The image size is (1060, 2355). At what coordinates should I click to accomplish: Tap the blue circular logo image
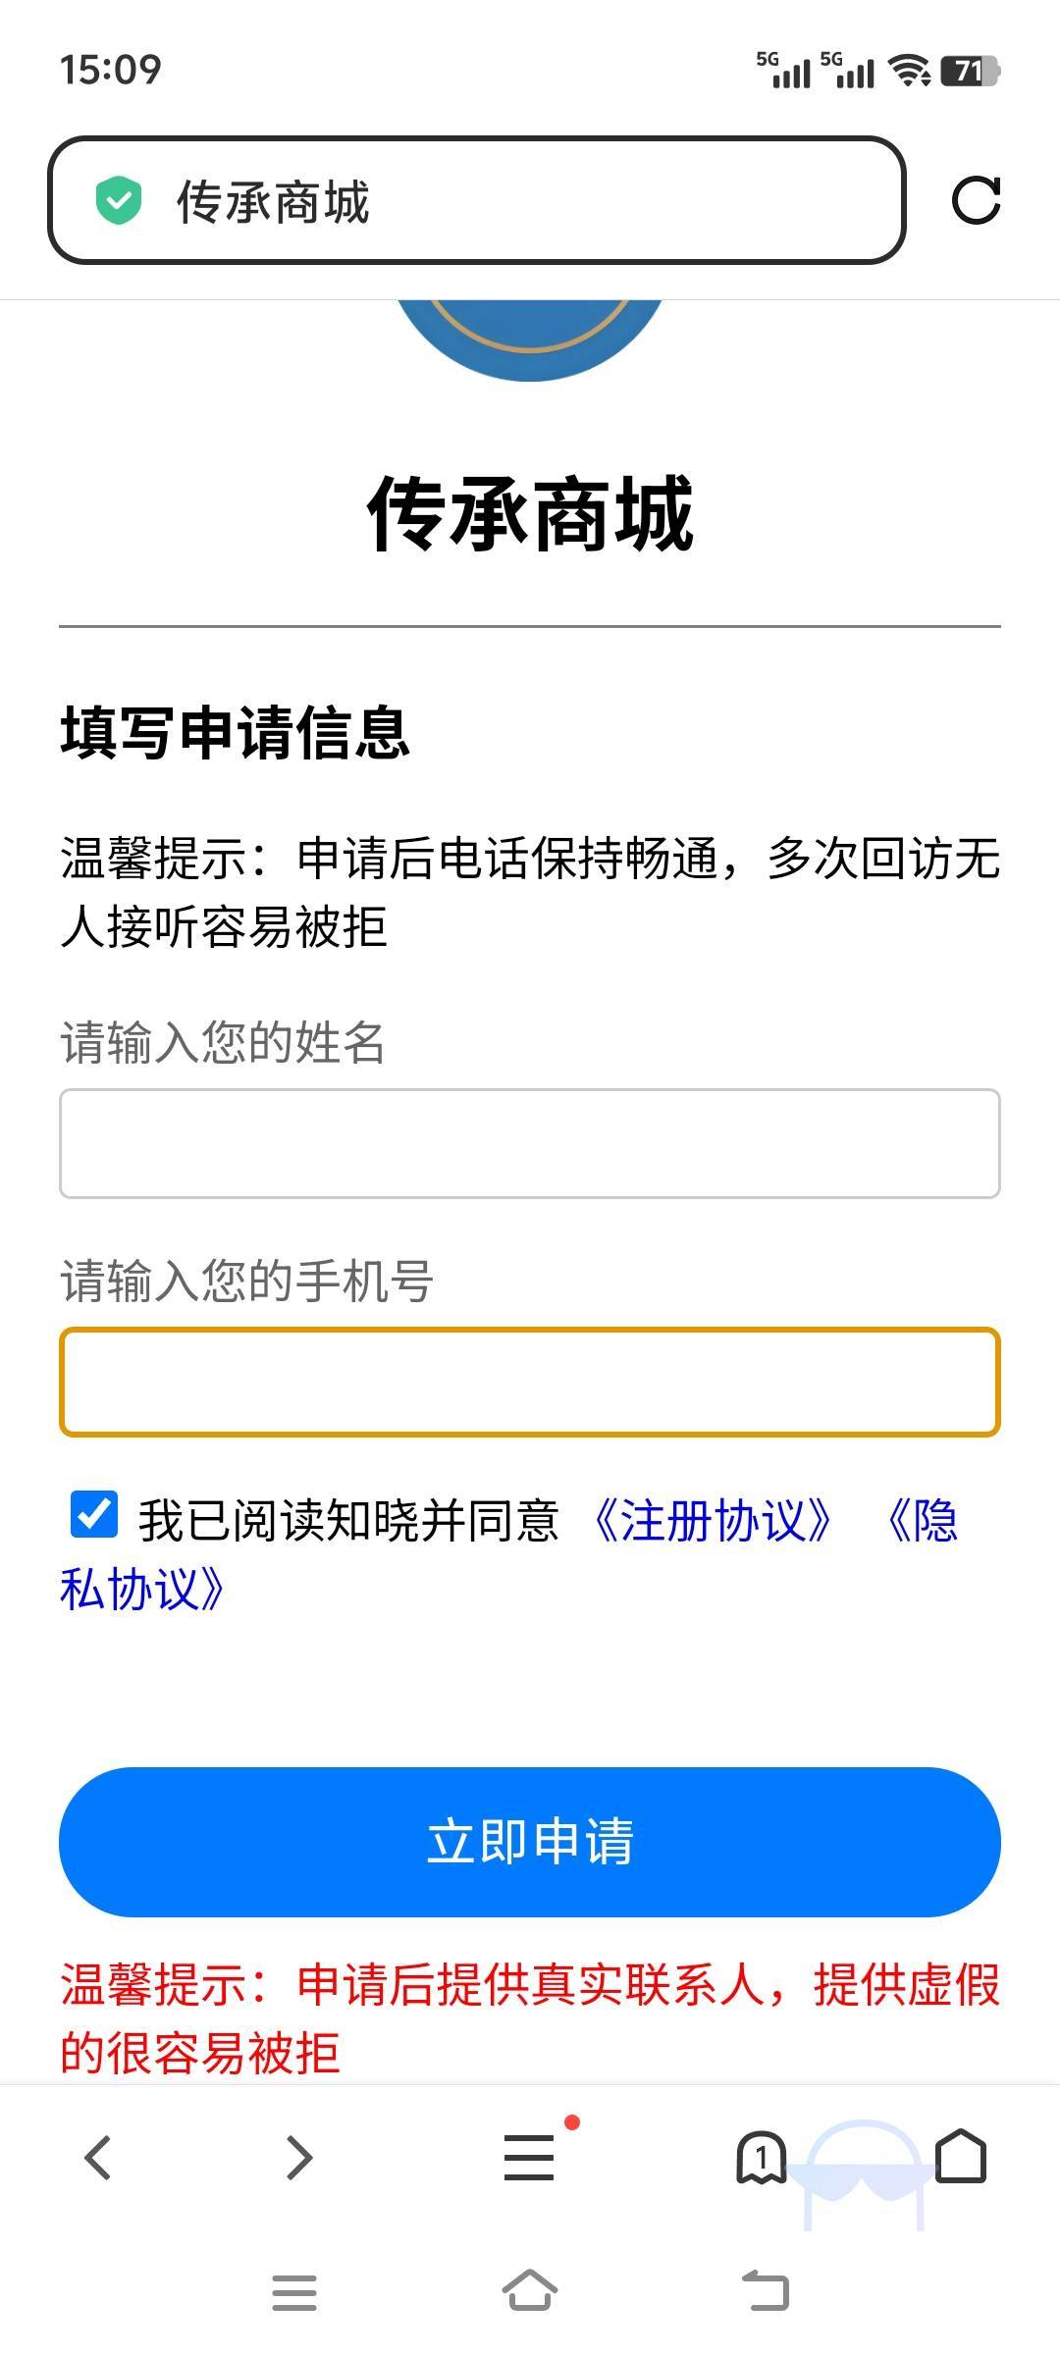(530, 340)
